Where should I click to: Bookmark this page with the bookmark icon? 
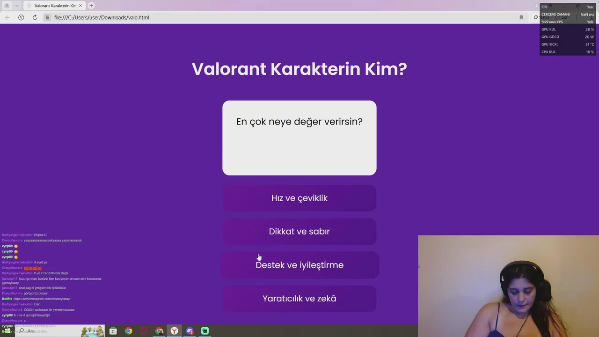(x=521, y=17)
